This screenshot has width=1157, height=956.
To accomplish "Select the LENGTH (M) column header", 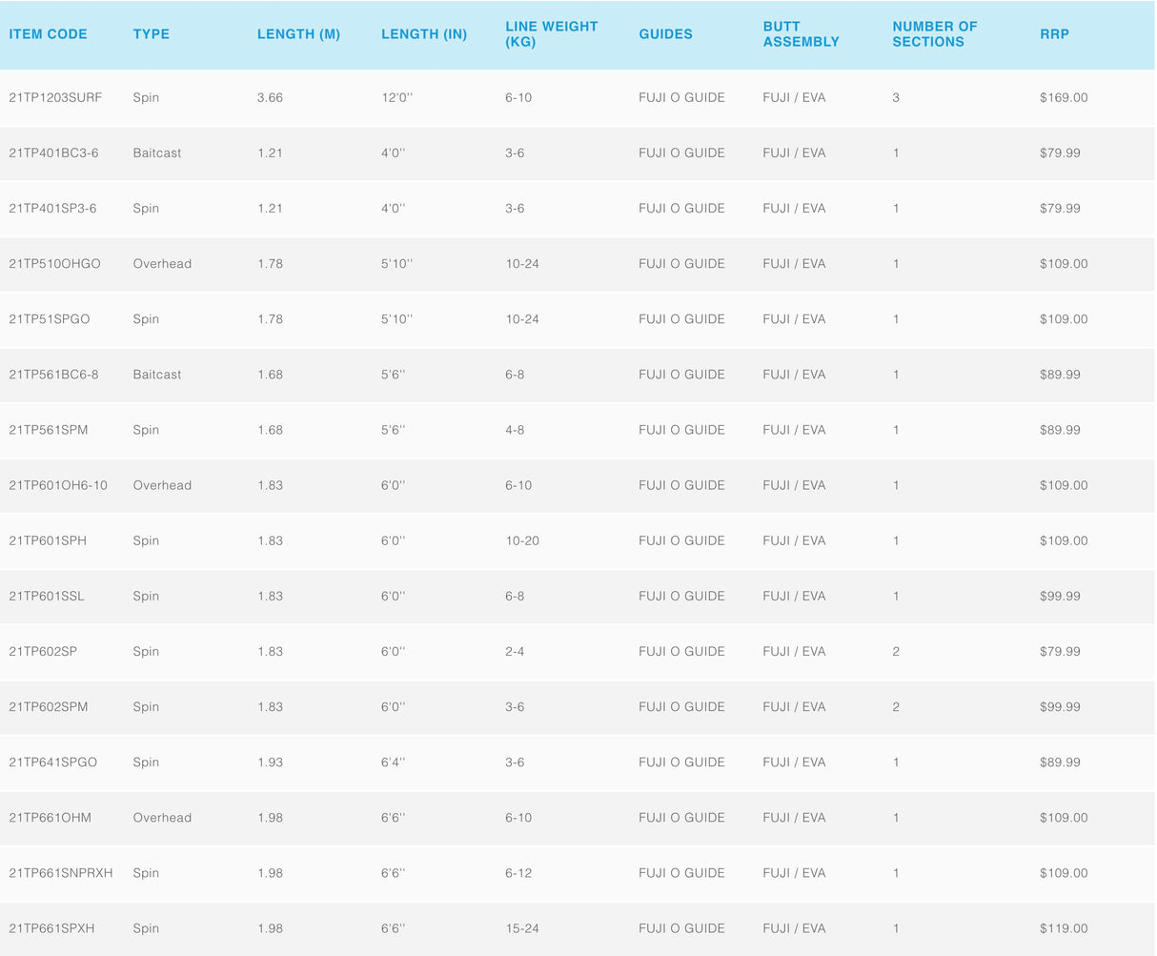I will (298, 34).
